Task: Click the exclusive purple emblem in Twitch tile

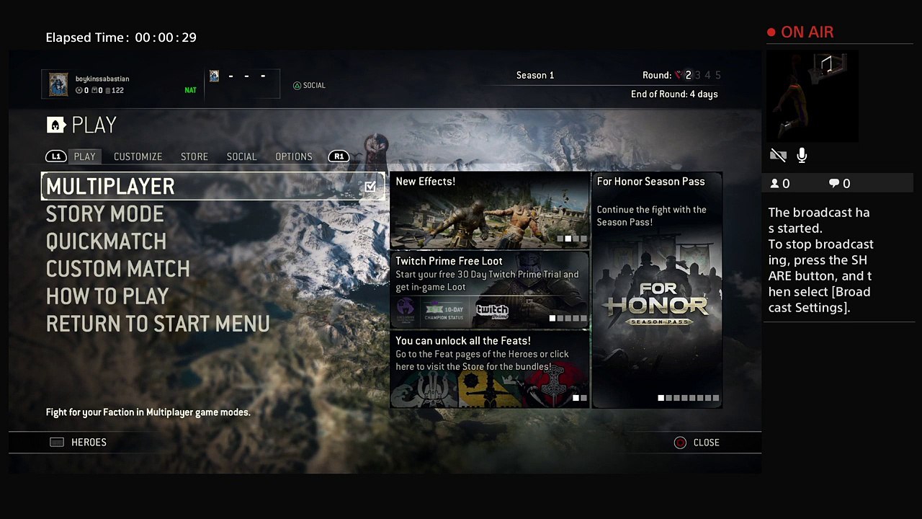Action: point(406,311)
